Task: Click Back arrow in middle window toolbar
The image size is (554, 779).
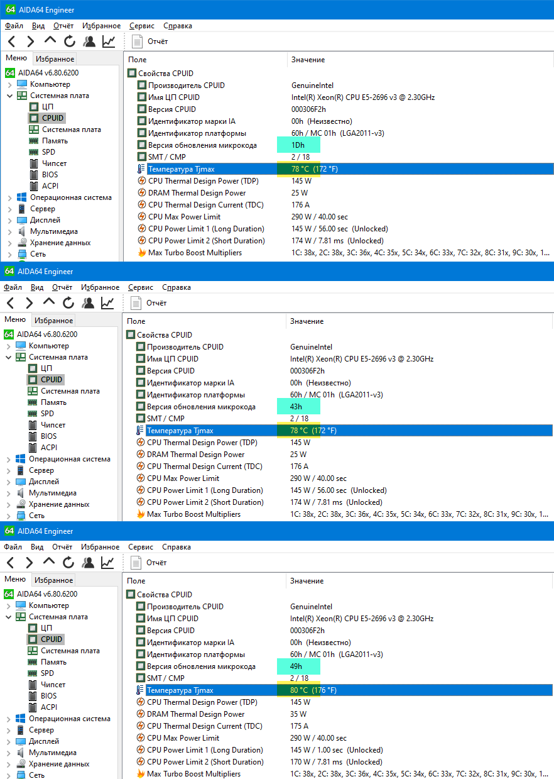Action: pos(11,303)
